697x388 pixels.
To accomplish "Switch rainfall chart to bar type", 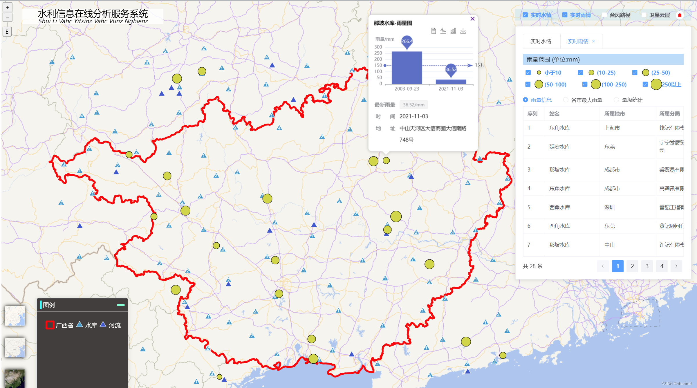I will (x=453, y=31).
